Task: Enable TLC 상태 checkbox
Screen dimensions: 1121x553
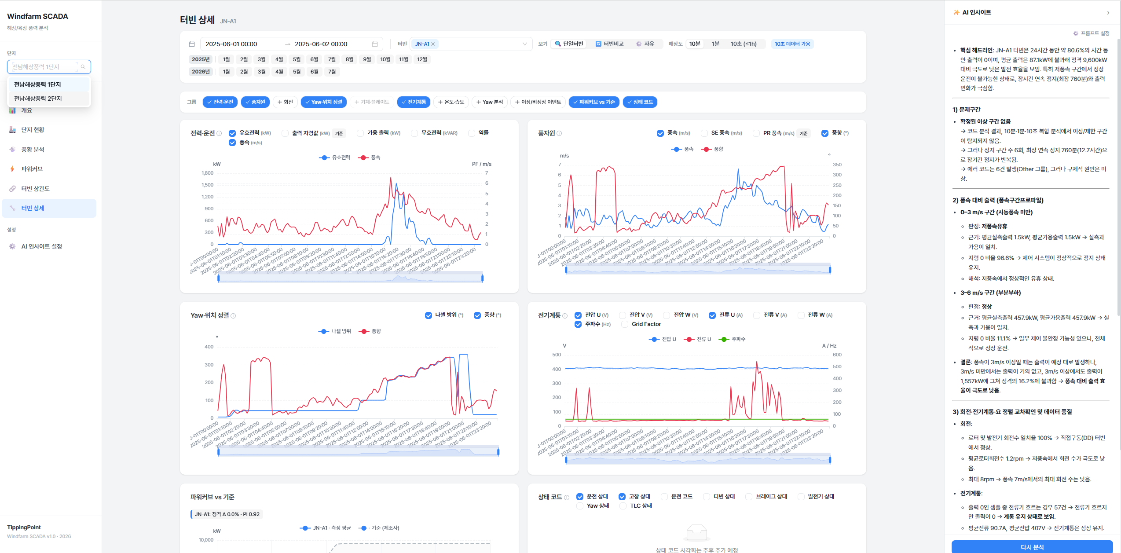Action: coord(623,506)
